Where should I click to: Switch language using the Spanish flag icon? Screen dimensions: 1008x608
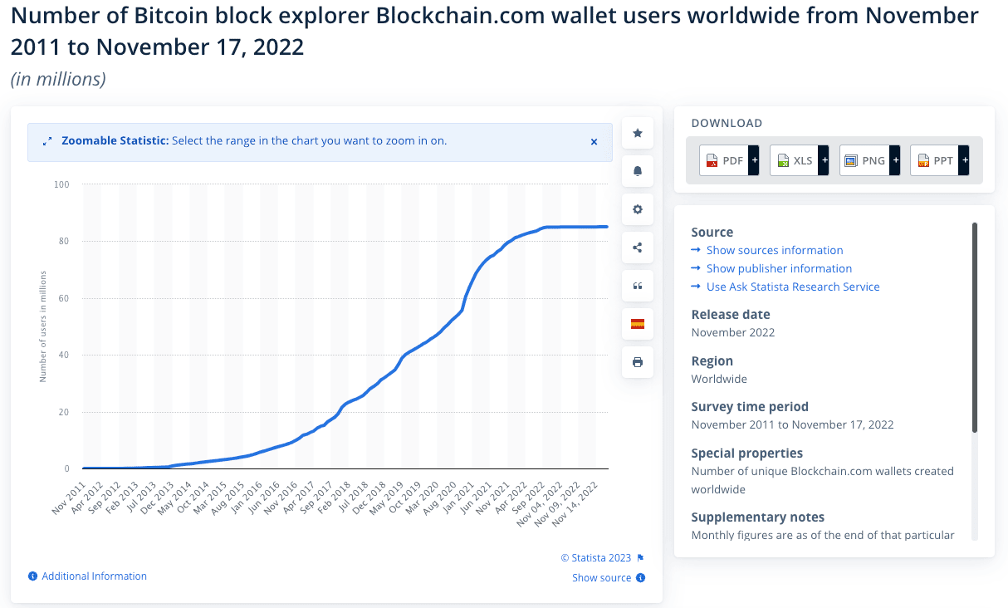pos(637,324)
